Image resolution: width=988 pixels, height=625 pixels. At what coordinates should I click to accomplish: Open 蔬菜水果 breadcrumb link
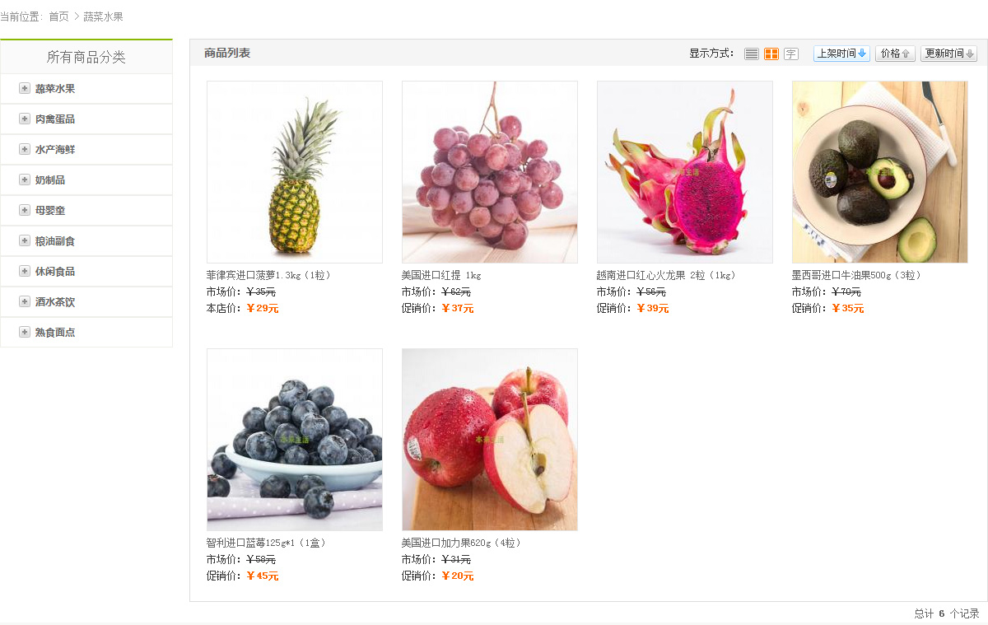point(103,16)
